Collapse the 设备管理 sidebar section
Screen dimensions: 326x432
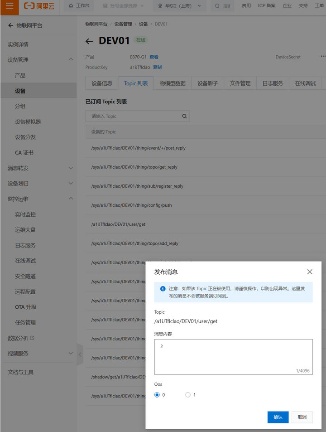pos(71,60)
